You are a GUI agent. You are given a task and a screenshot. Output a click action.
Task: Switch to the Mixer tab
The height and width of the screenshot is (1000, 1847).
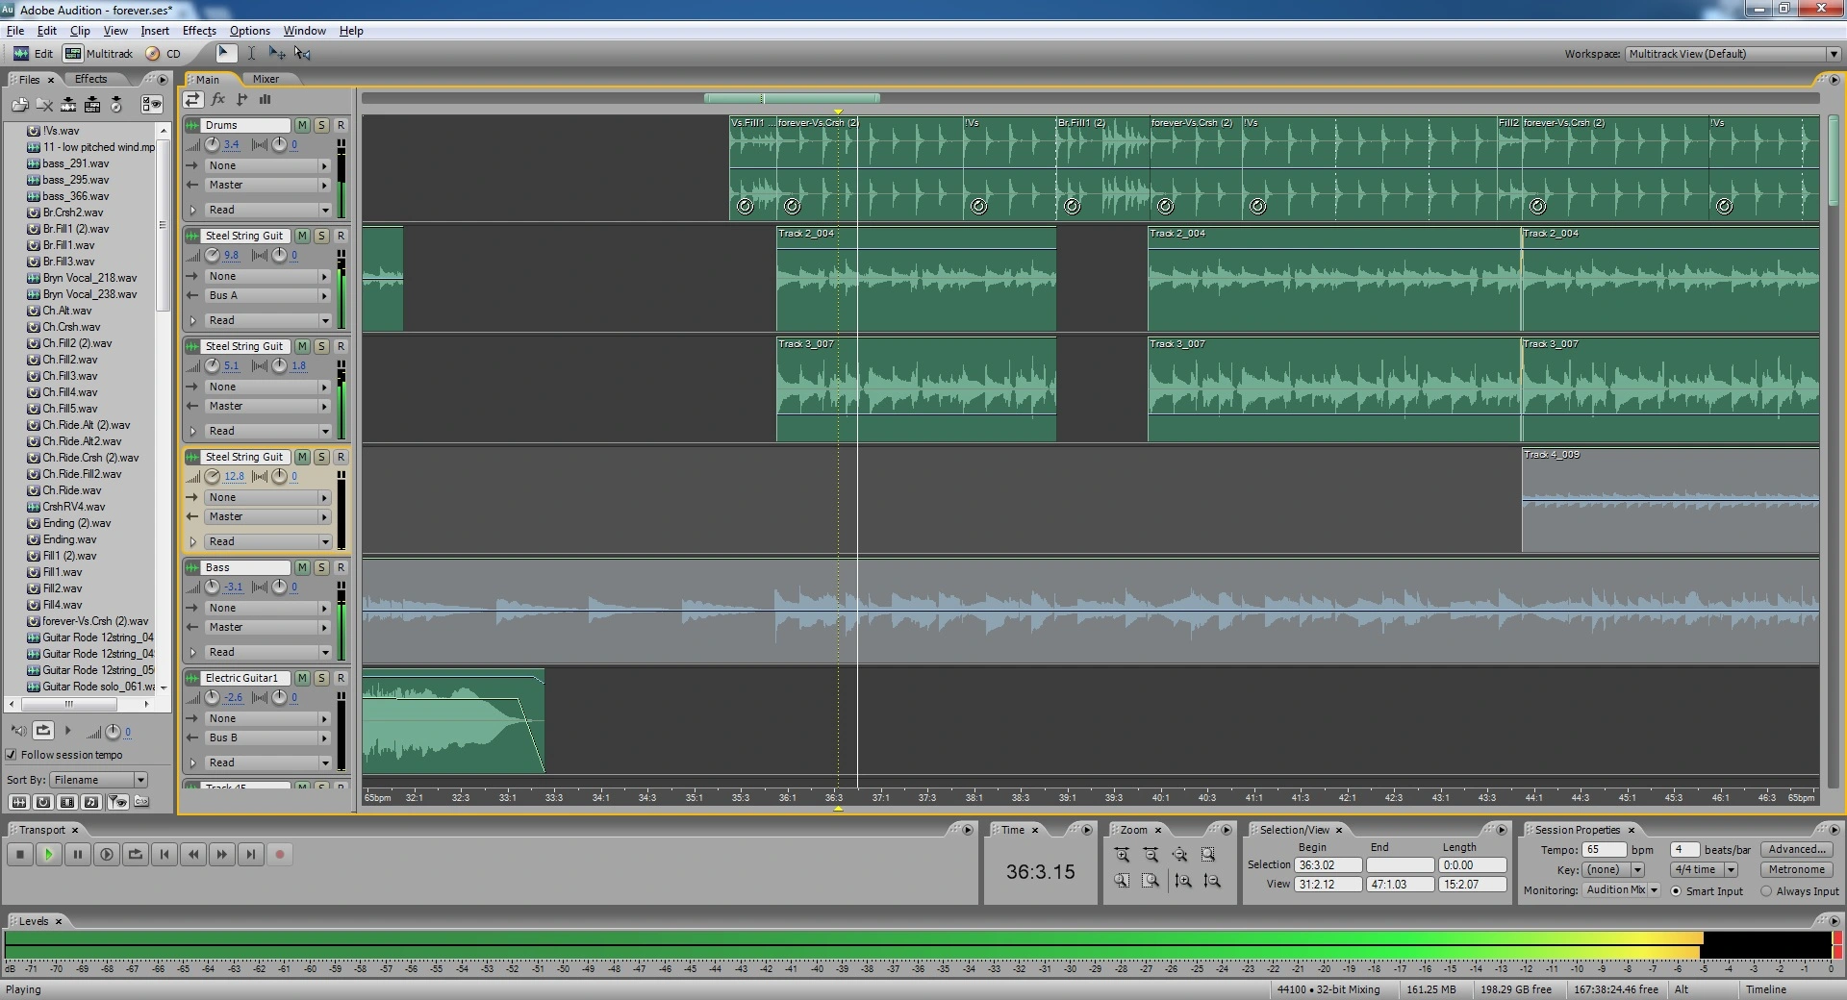[266, 79]
